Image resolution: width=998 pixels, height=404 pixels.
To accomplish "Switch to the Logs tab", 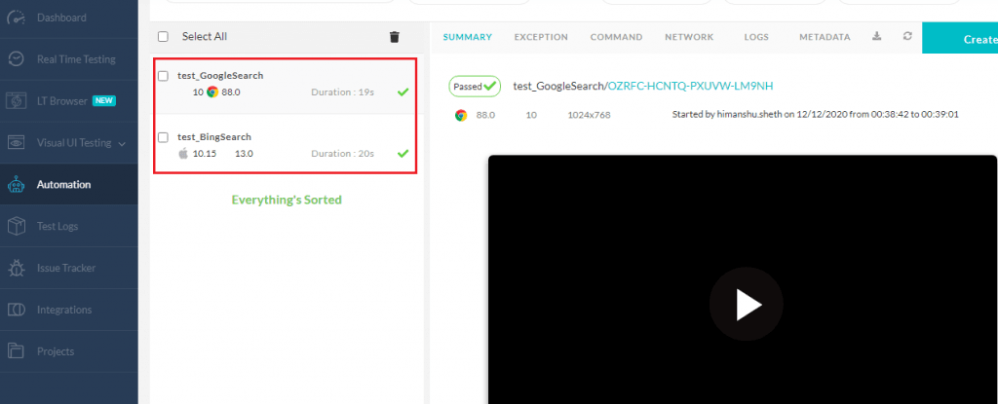I will [755, 37].
